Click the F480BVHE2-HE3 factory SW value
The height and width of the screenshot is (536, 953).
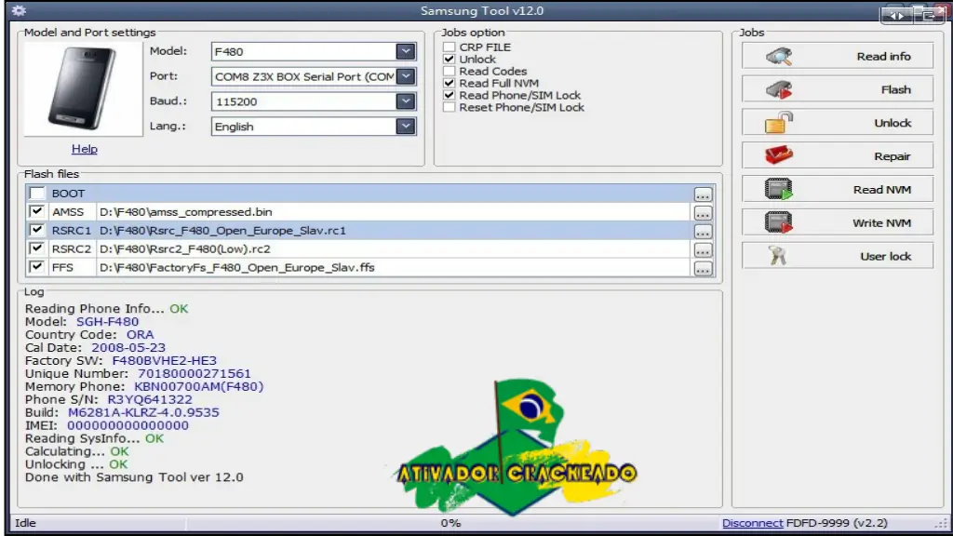pyautogui.click(x=164, y=360)
